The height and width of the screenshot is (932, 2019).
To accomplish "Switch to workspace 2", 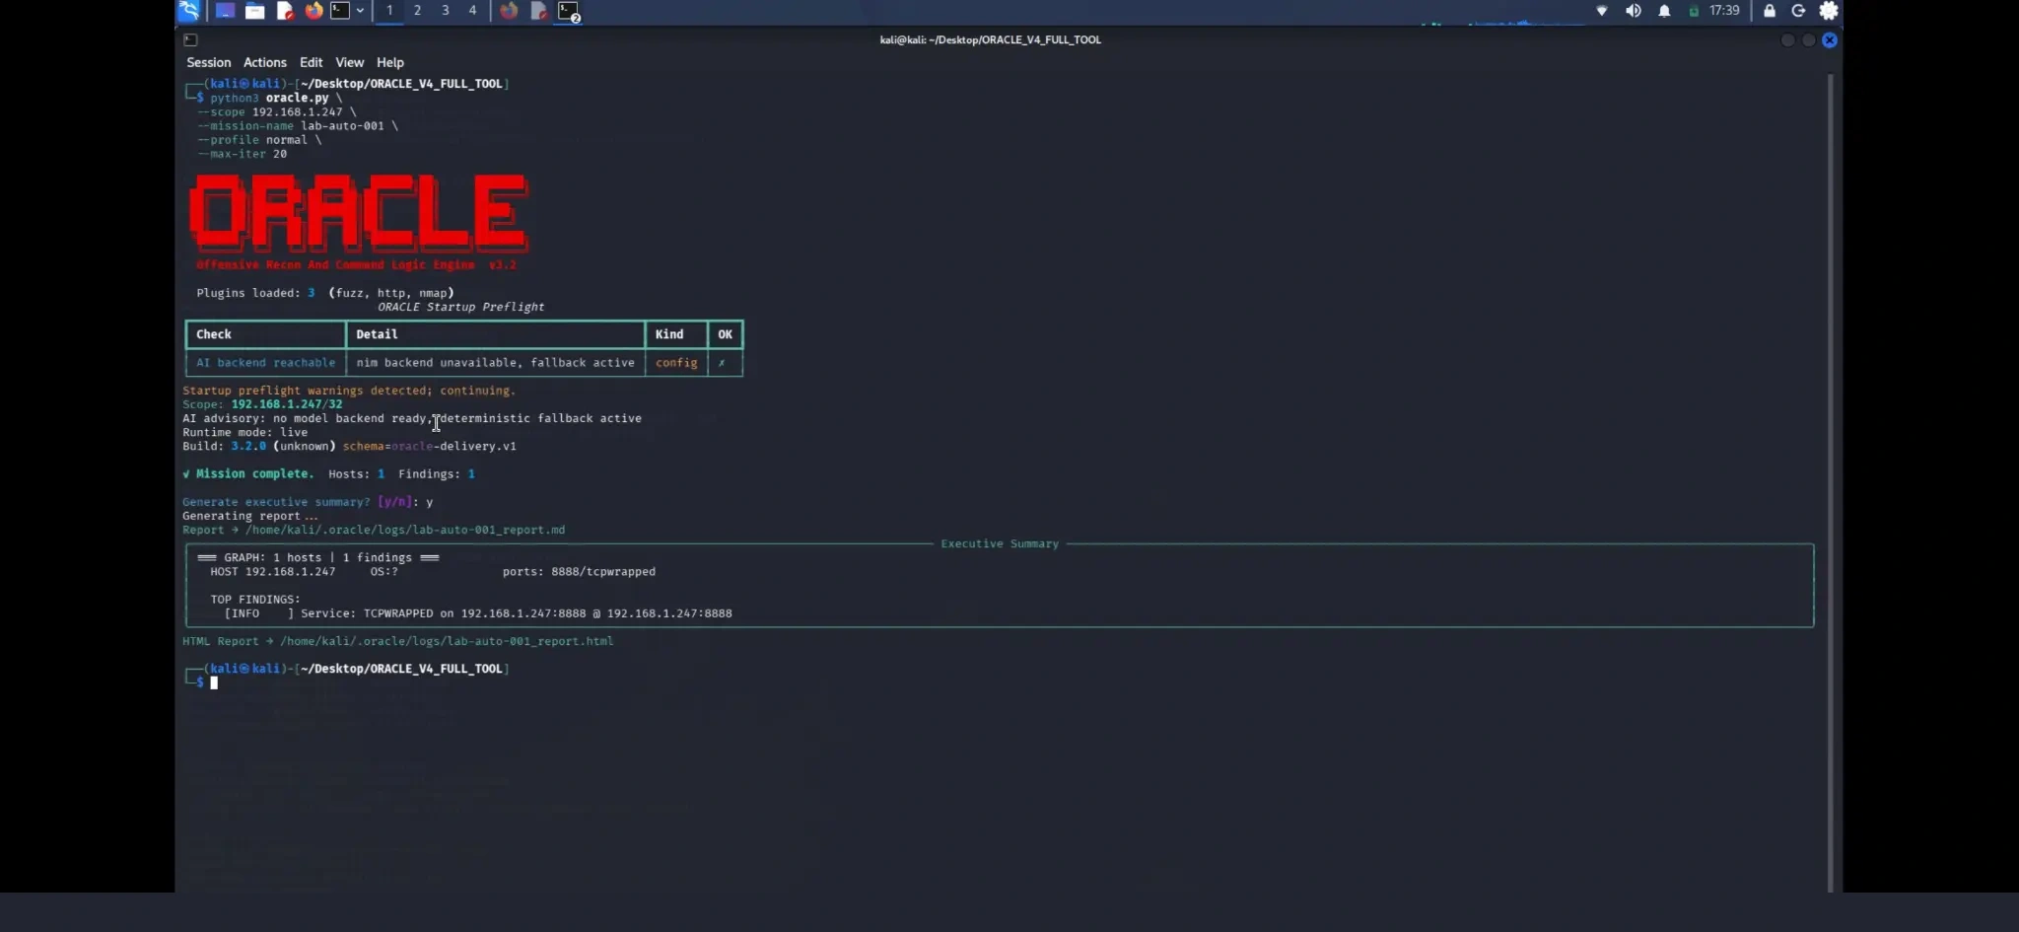I will coord(417,11).
